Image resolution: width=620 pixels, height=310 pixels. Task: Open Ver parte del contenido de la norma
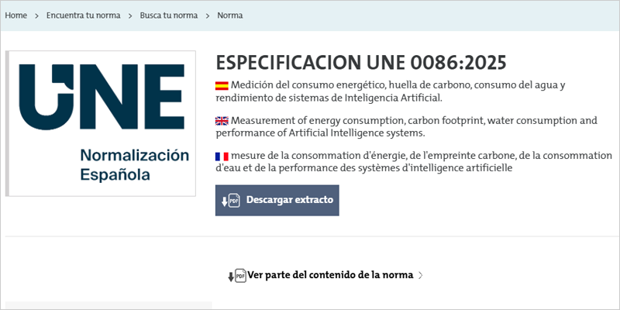click(330, 275)
